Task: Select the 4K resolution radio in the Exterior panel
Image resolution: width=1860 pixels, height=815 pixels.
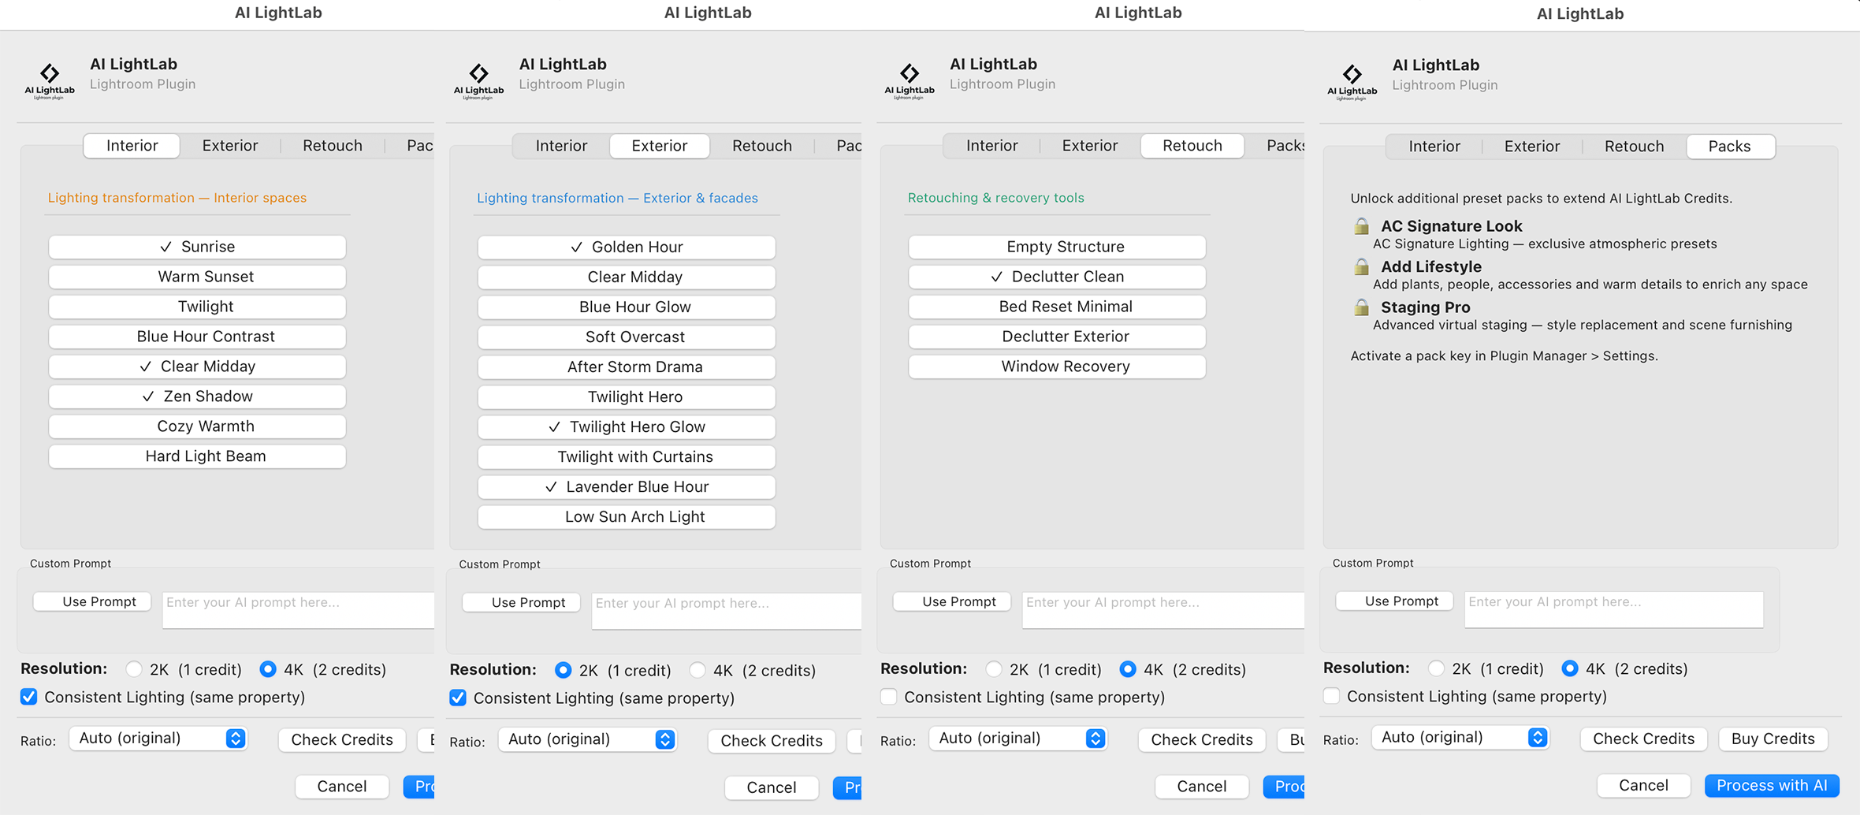Action: [697, 669]
